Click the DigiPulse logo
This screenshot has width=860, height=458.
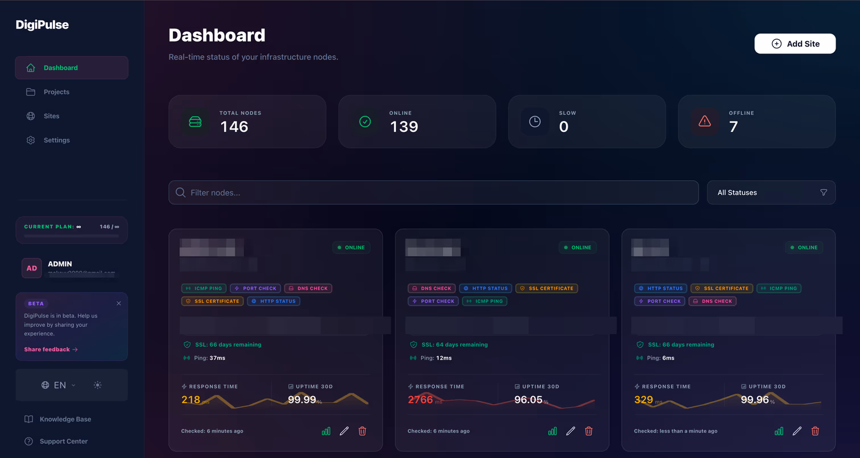(x=42, y=24)
